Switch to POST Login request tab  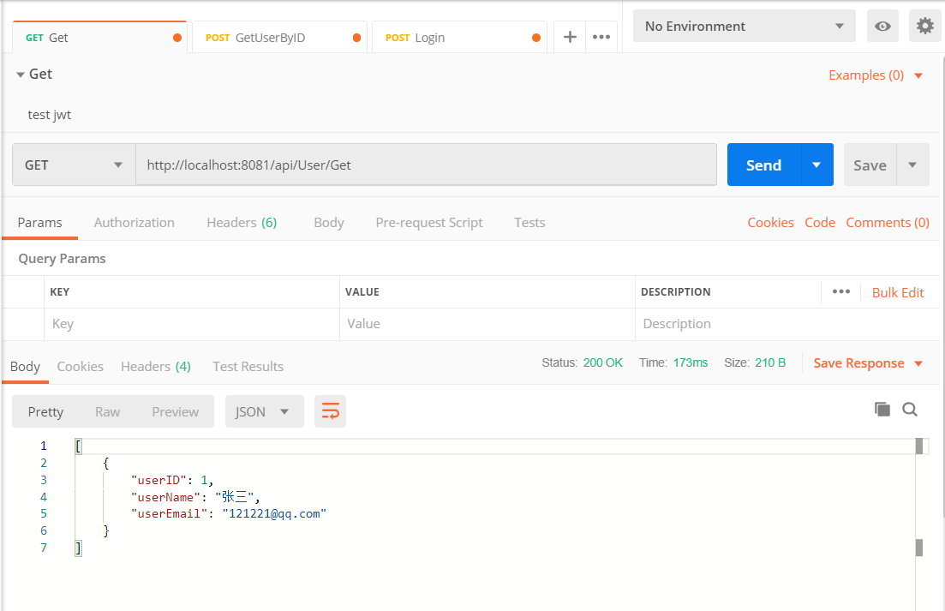tap(459, 38)
